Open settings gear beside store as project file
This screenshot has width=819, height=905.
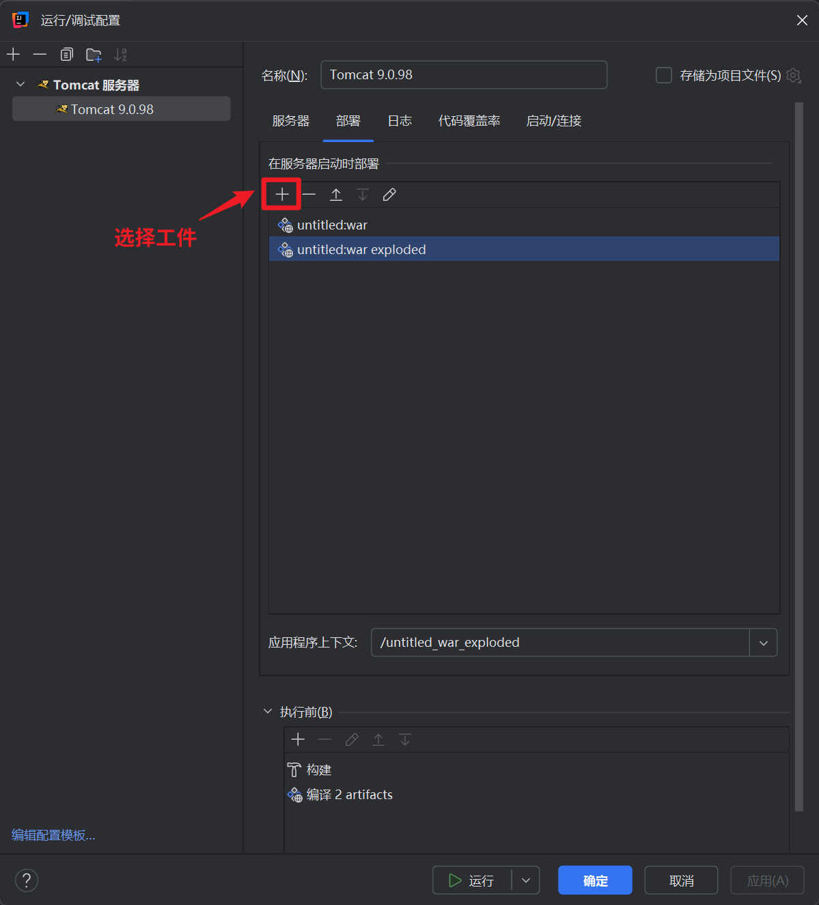(794, 75)
